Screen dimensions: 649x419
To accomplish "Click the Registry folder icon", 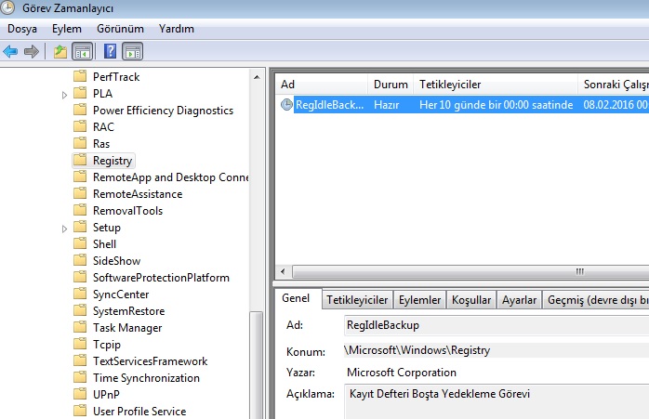I will point(80,160).
